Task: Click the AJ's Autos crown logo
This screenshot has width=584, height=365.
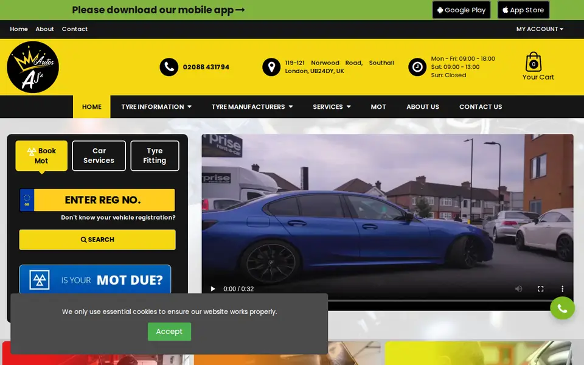Action: [33, 67]
